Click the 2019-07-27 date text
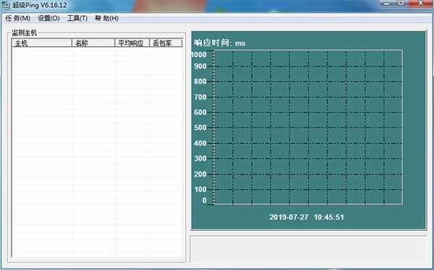 [x=289, y=217]
